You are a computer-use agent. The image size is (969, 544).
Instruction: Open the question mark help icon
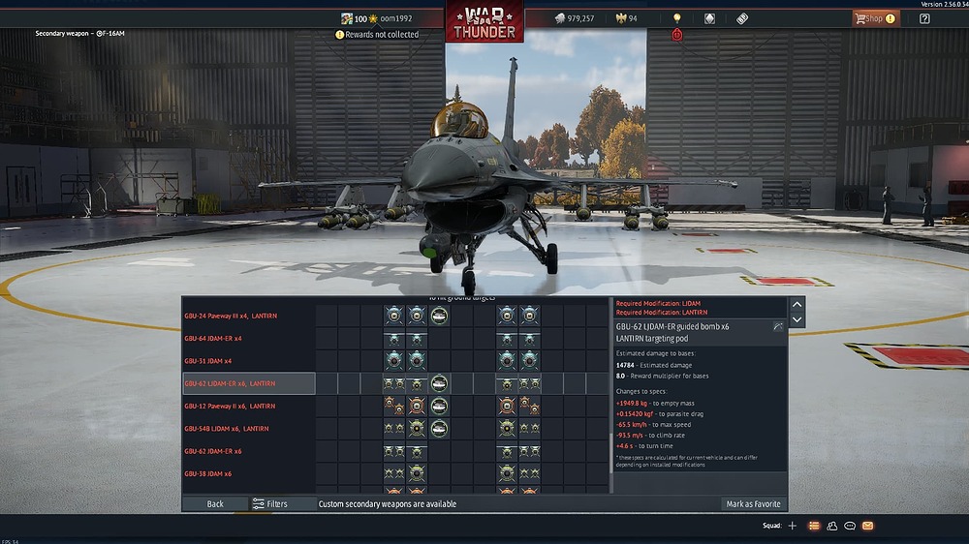pos(924,18)
